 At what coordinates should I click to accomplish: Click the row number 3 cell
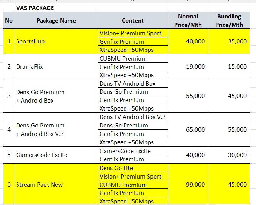click(x=8, y=96)
